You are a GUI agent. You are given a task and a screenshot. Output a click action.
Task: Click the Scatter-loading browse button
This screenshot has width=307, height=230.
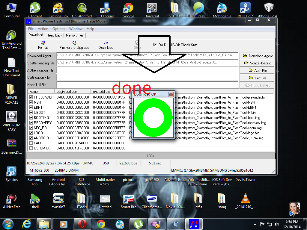(256, 63)
